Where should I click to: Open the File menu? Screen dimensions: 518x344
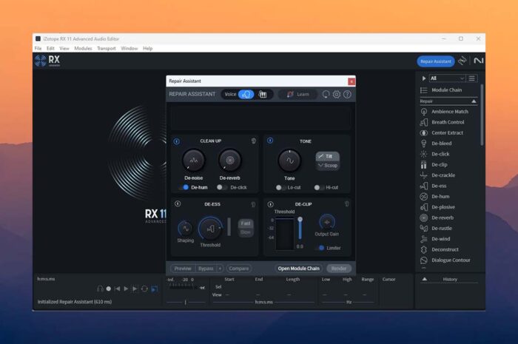38,48
